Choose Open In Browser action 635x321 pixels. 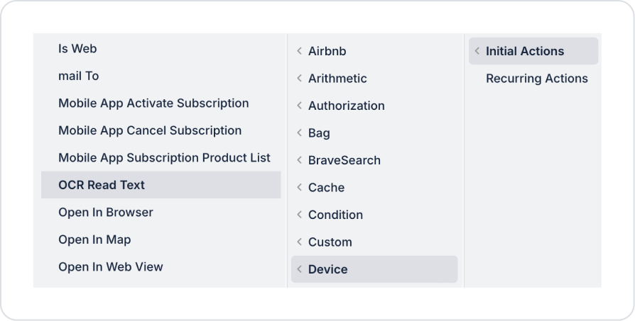pyautogui.click(x=106, y=213)
